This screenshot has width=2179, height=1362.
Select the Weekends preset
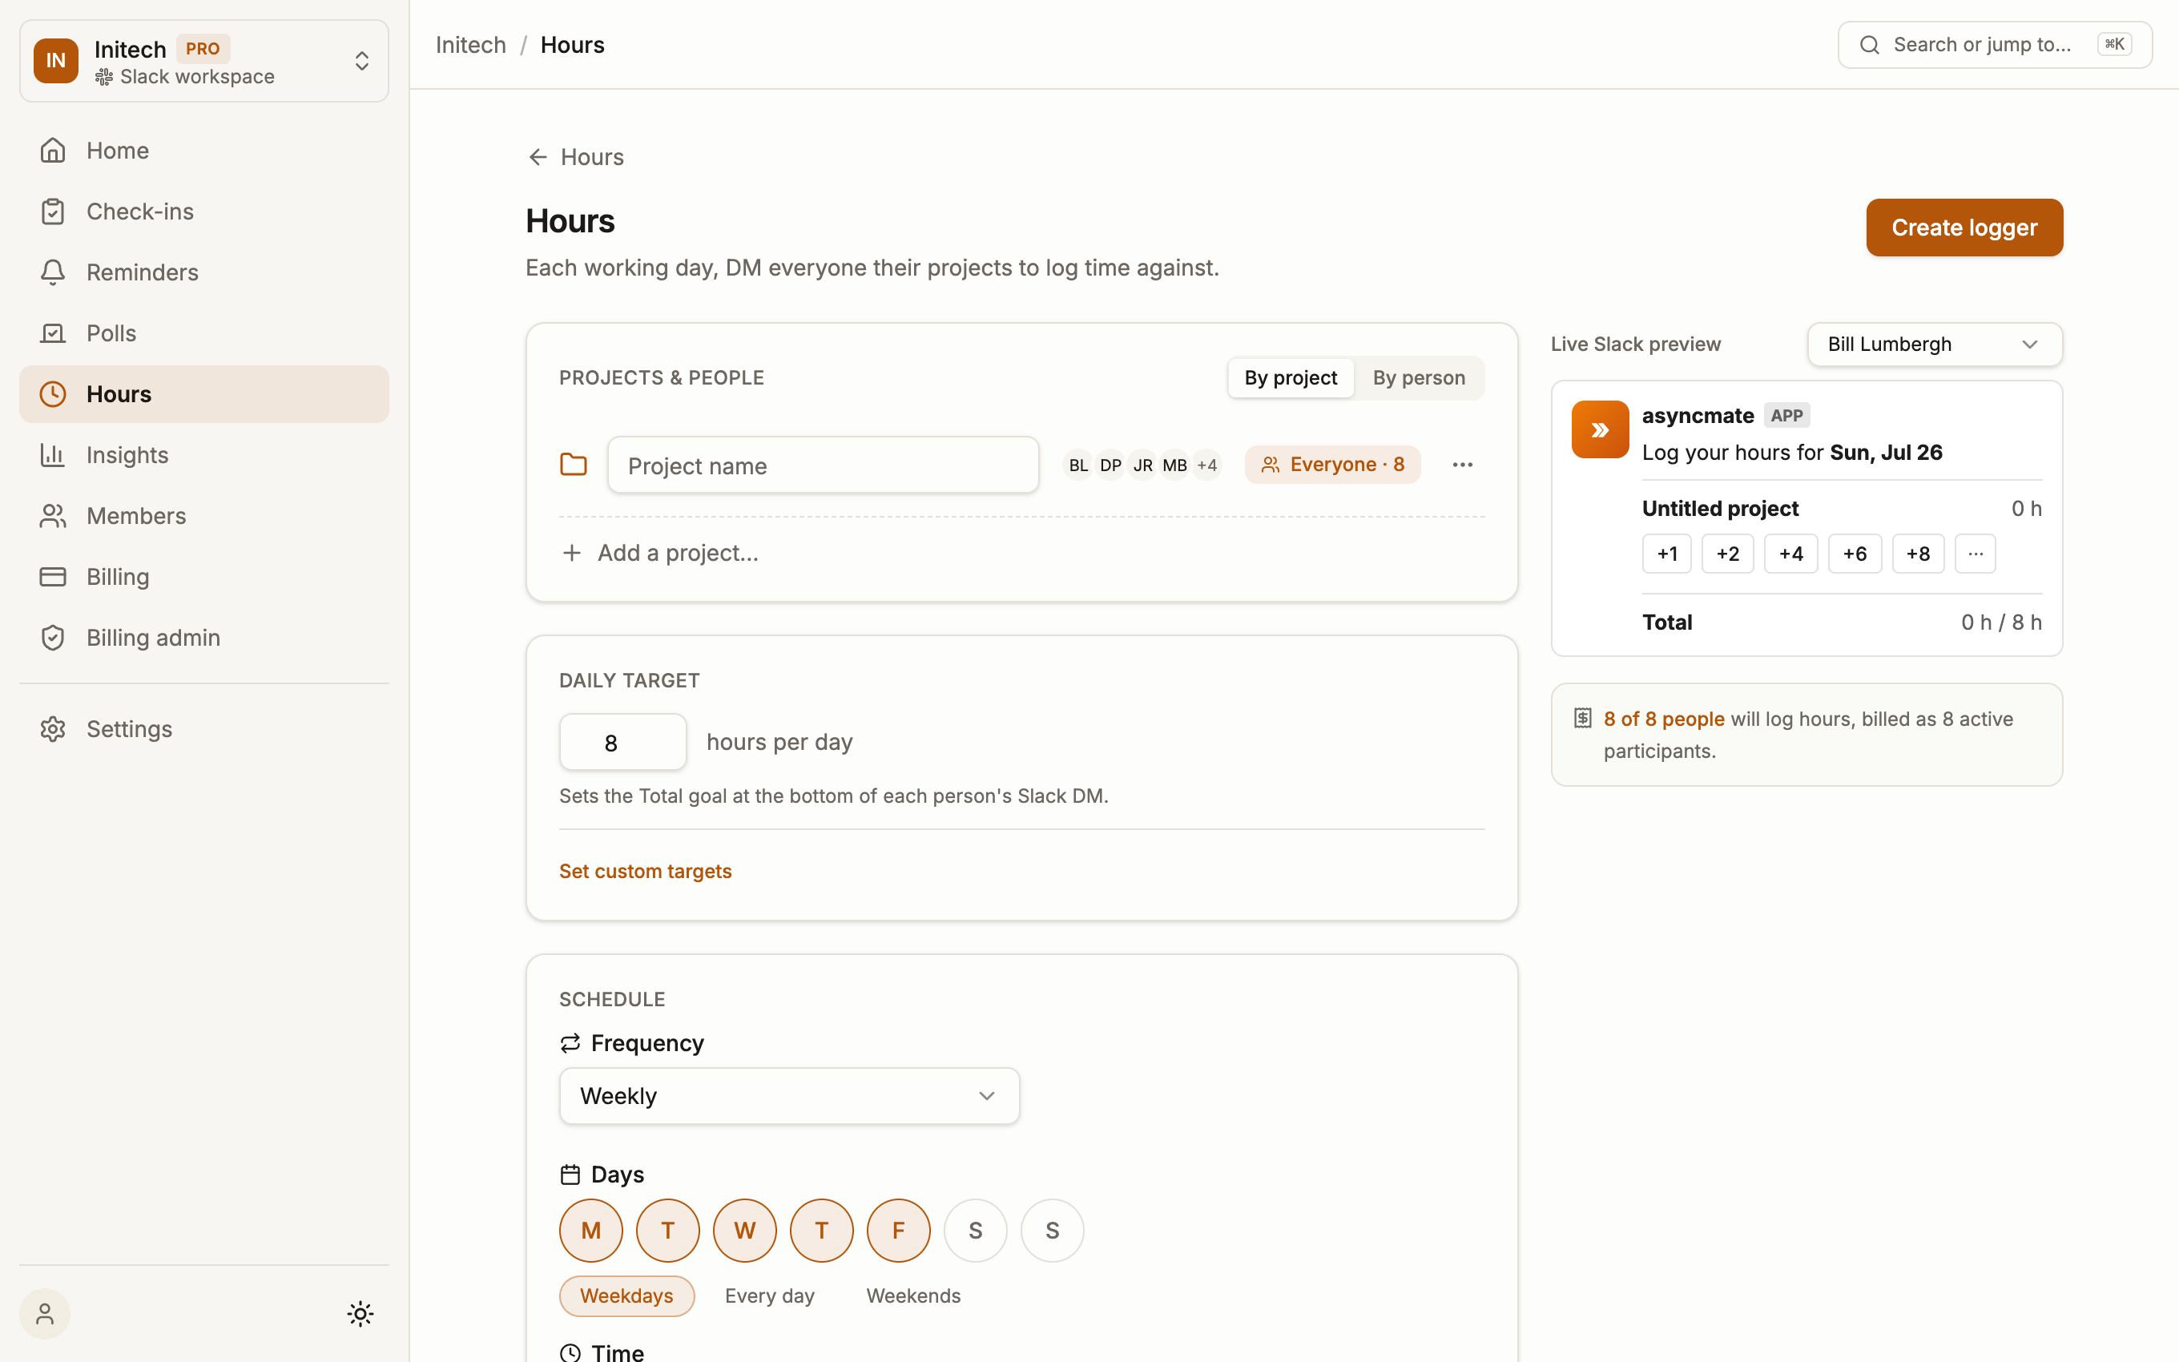pyautogui.click(x=914, y=1296)
